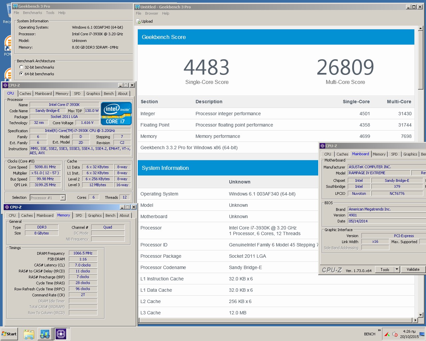Viewport: 426px width, 341px height.
Task: Click the BIOS Version field 4901
Action: [387, 215]
